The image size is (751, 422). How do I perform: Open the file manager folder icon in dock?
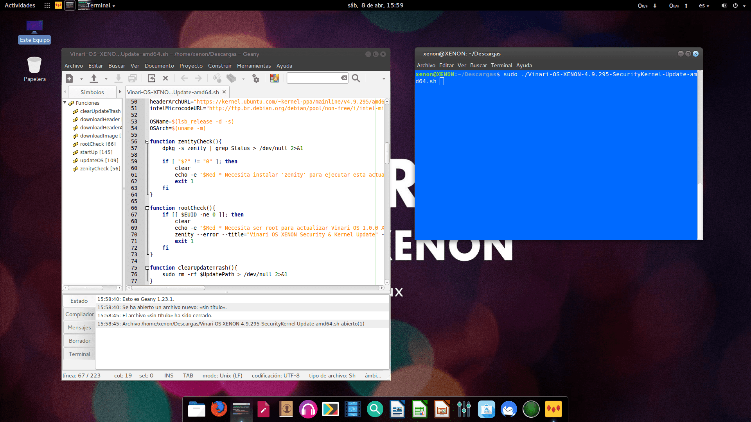tap(196, 409)
